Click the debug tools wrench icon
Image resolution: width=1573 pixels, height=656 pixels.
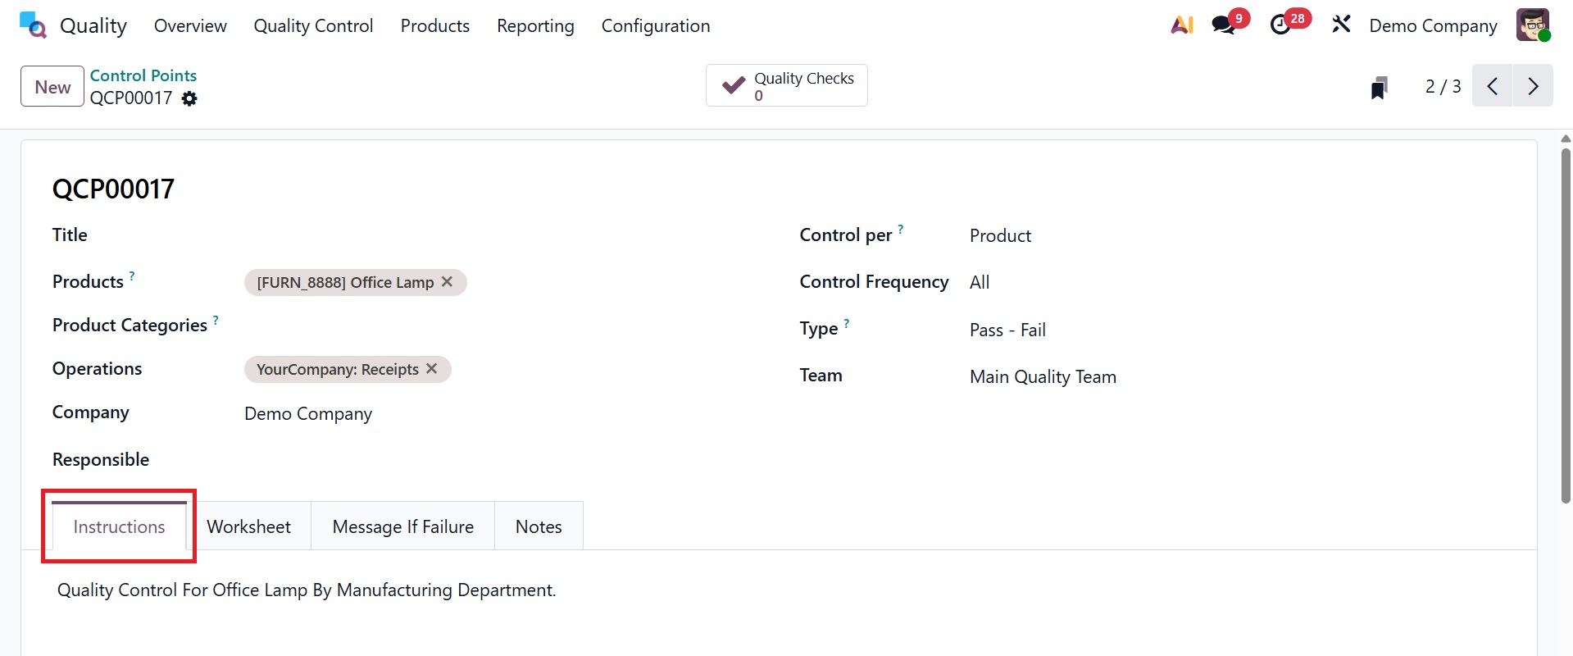1341,25
